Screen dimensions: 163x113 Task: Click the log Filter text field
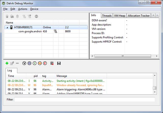[x=85, y=100]
